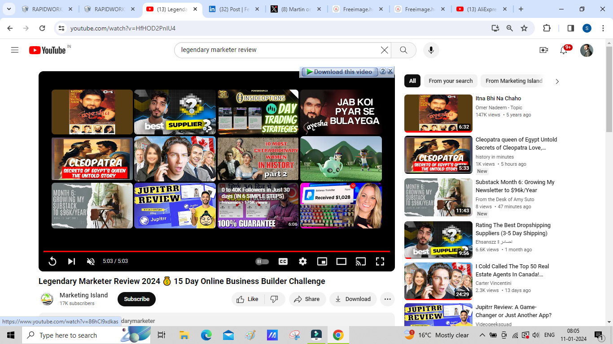Image resolution: width=613 pixels, height=344 pixels.
Task: Cast video to TV
Action: pos(360,262)
